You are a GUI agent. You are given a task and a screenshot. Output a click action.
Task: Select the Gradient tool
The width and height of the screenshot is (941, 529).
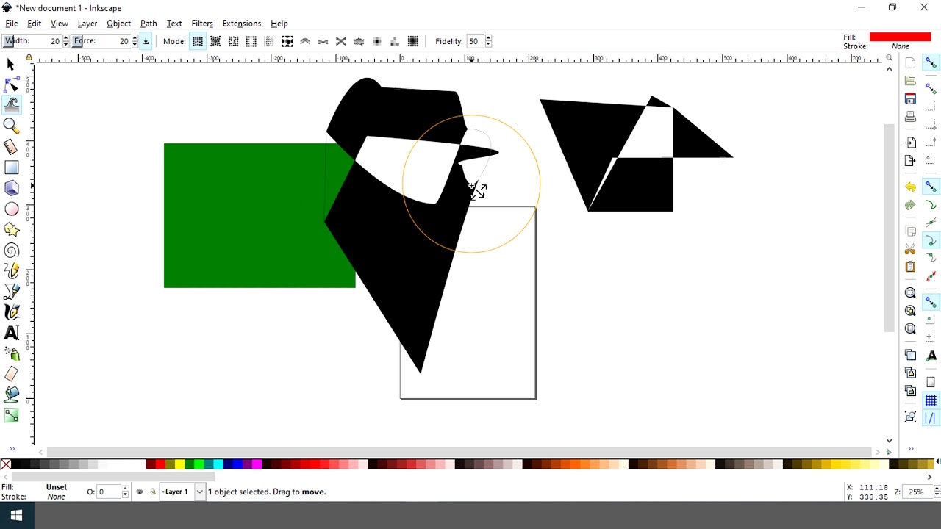(x=11, y=416)
